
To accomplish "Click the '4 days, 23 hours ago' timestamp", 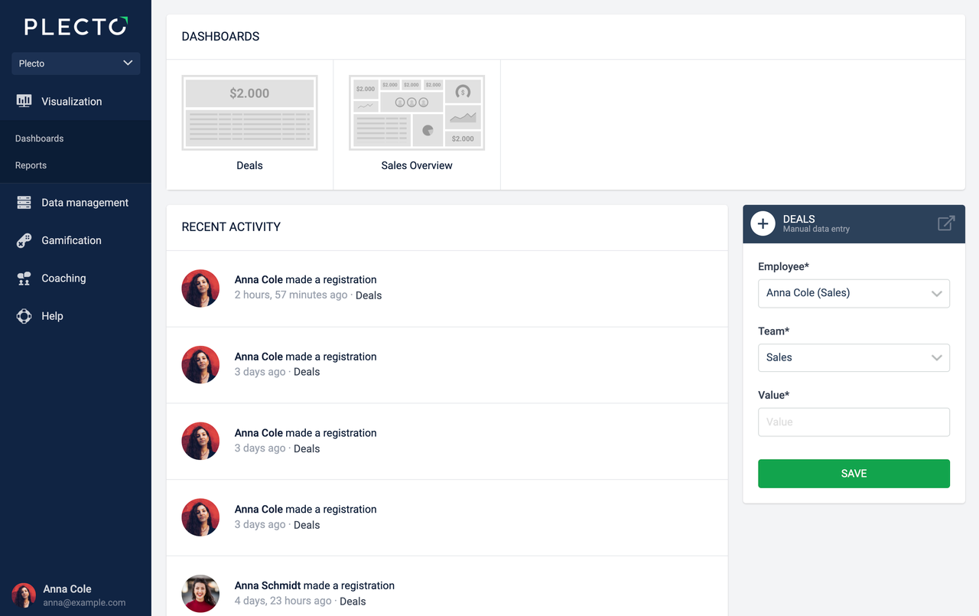I will [x=283, y=601].
